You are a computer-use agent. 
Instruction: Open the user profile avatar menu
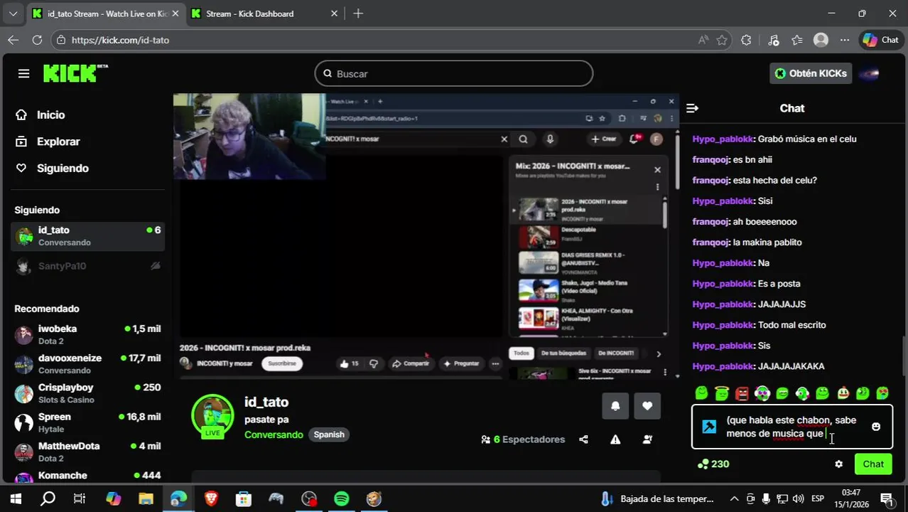[x=870, y=73]
